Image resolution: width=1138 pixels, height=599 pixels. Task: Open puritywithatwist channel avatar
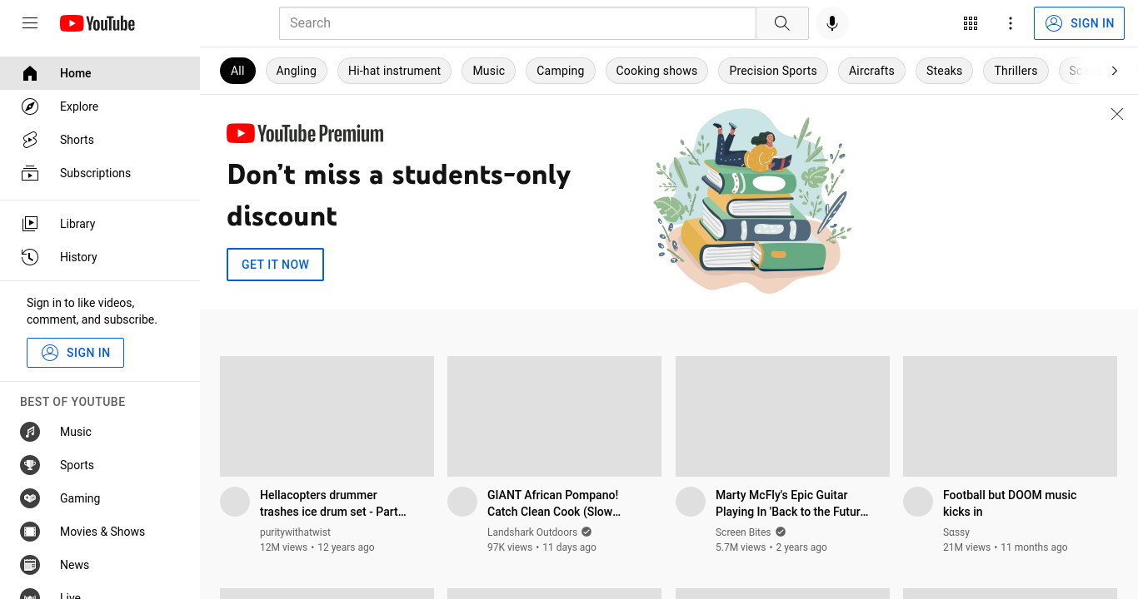(235, 502)
